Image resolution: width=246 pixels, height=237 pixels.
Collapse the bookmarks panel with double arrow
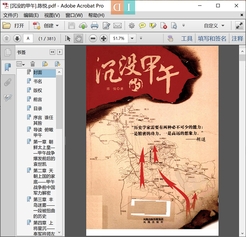[x=52, y=52]
